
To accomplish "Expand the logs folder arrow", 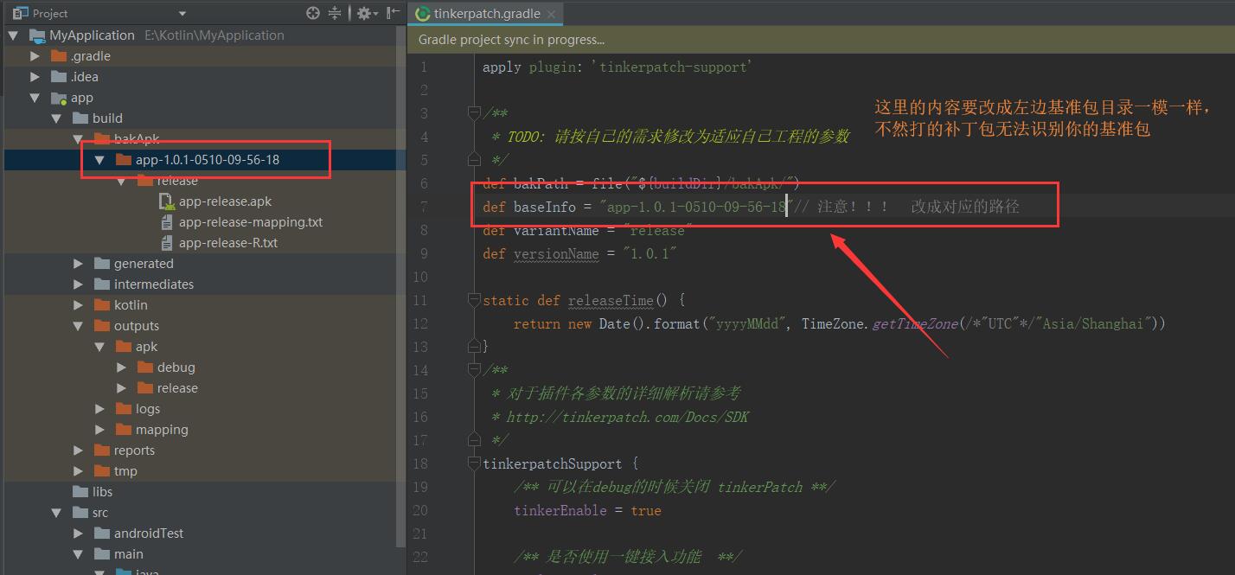I will pyautogui.click(x=99, y=409).
